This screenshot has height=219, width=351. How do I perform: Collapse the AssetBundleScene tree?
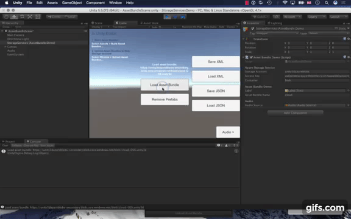pyautogui.click(x=2, y=31)
